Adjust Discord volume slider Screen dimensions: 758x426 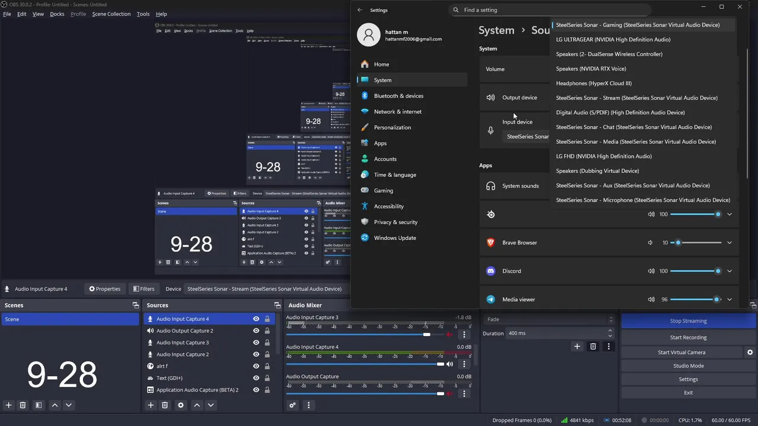tap(696, 271)
